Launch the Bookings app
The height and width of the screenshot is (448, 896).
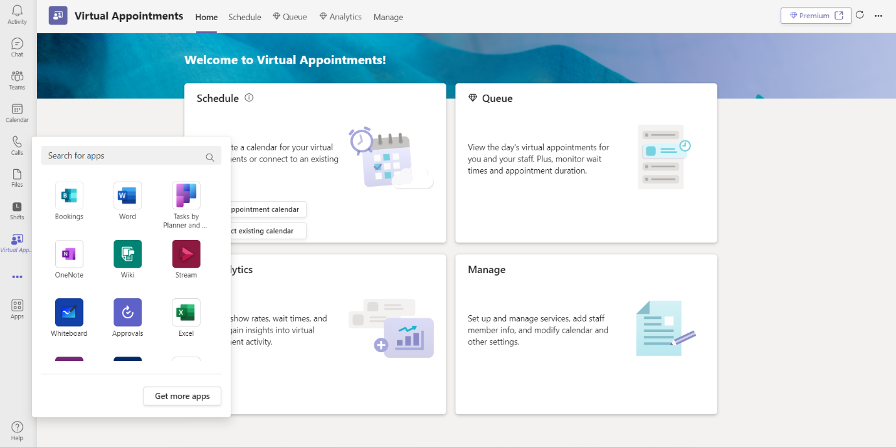pyautogui.click(x=69, y=201)
